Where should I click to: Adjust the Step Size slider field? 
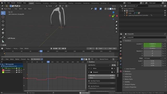[102, 75]
